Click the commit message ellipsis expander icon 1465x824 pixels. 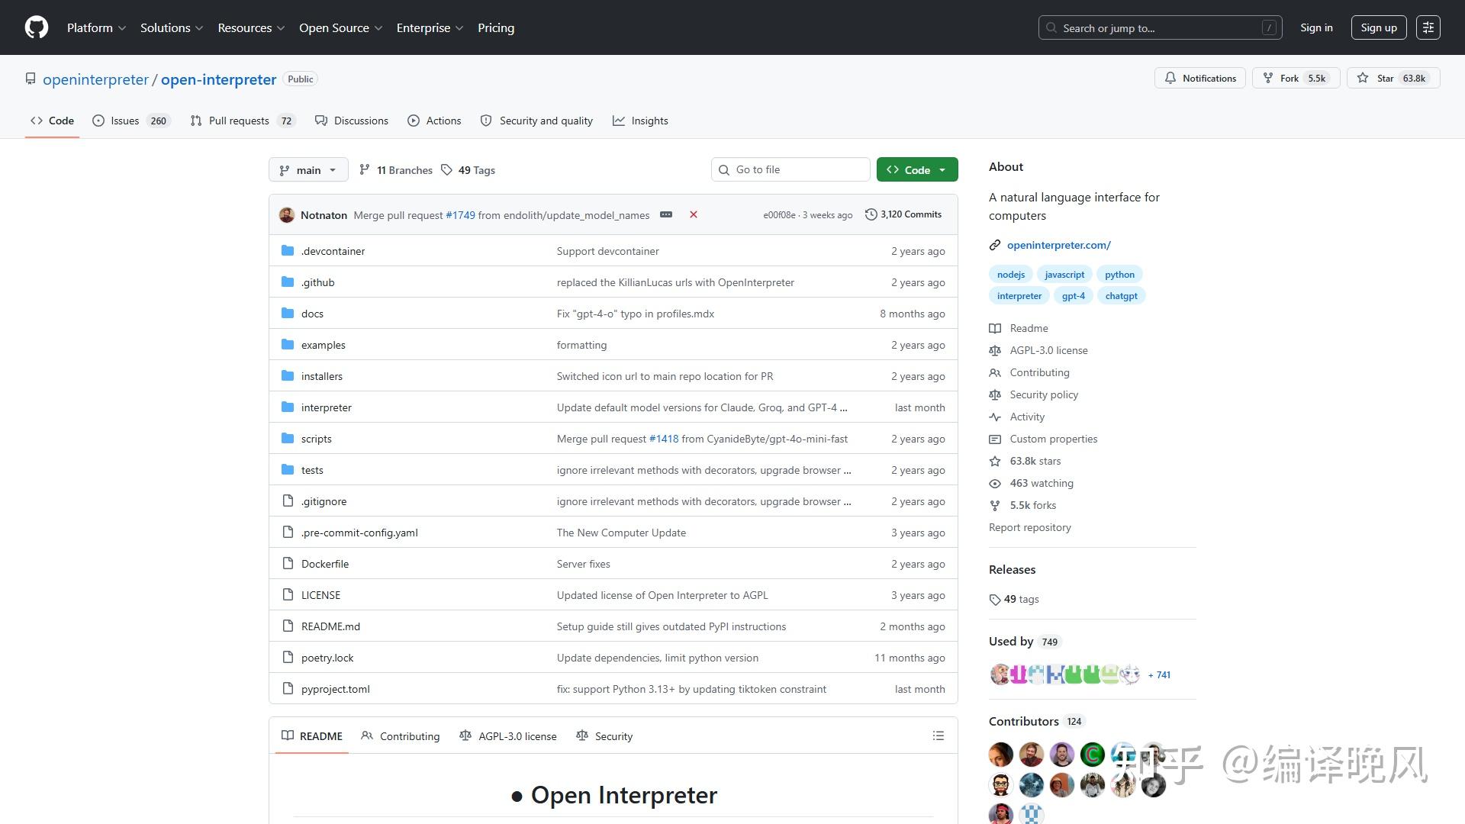[x=666, y=214]
